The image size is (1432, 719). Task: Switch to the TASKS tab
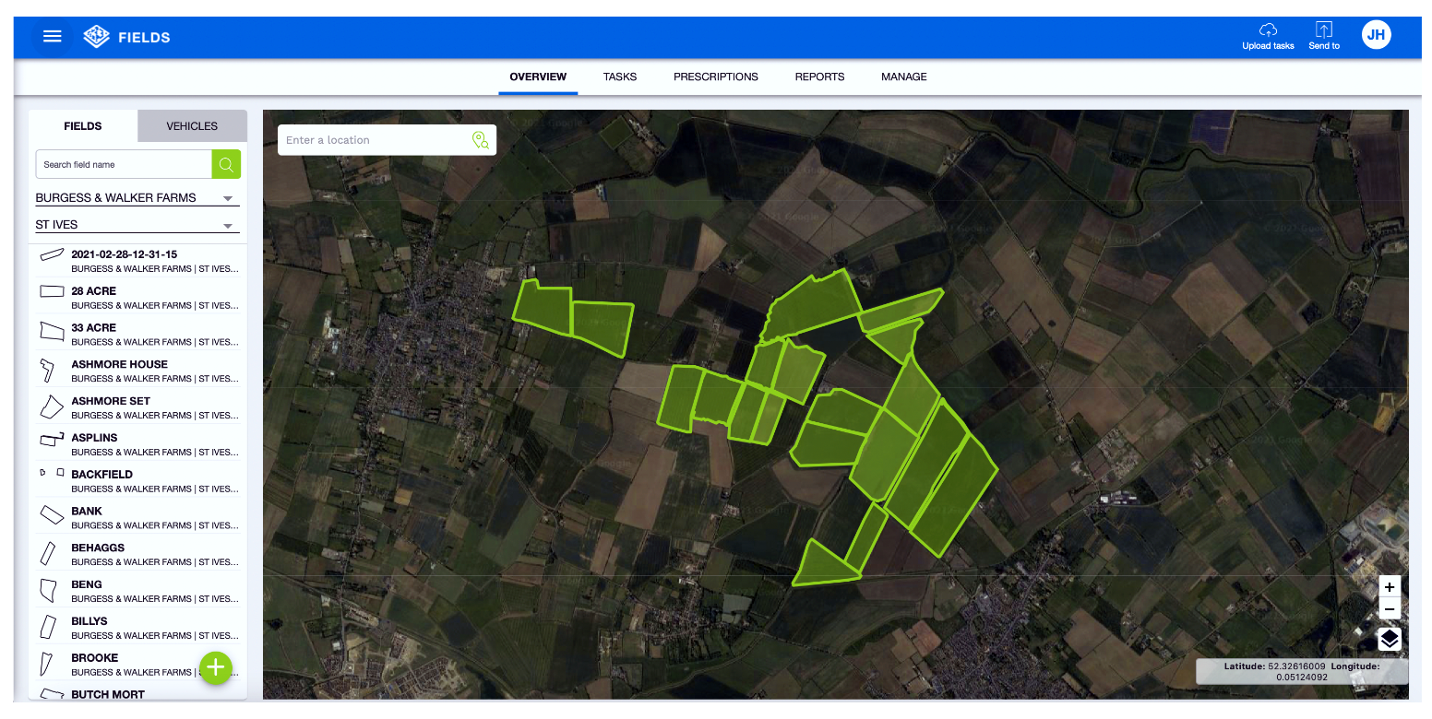tap(620, 77)
